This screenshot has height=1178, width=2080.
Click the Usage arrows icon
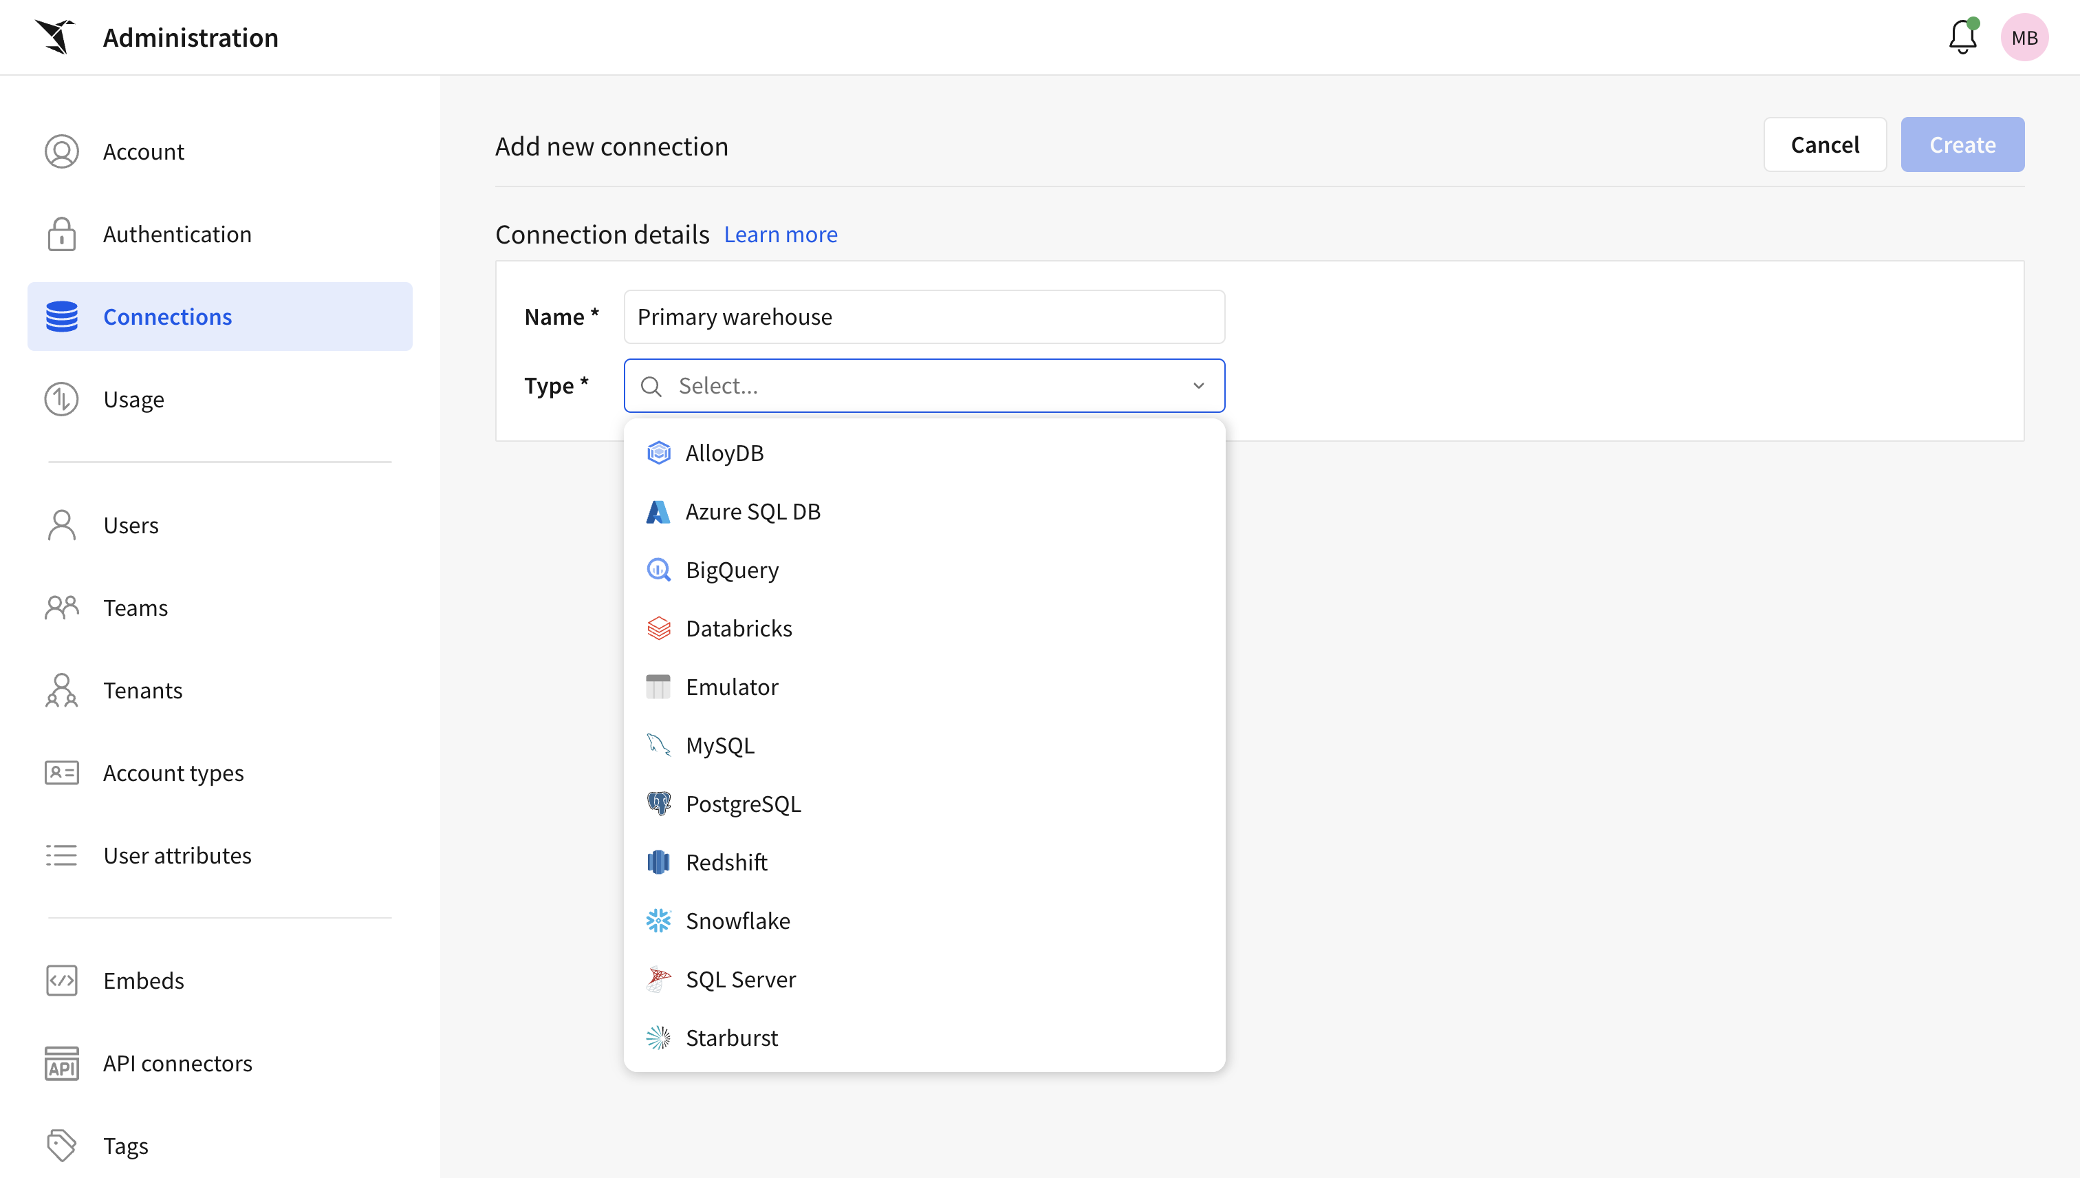(x=61, y=399)
